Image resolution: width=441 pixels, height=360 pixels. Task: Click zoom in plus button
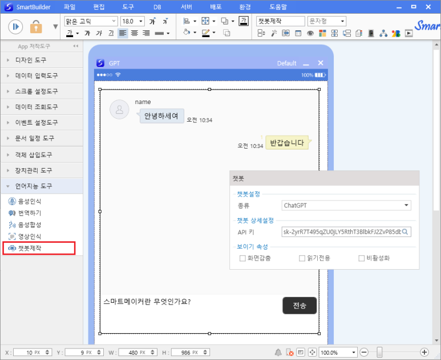424,352
